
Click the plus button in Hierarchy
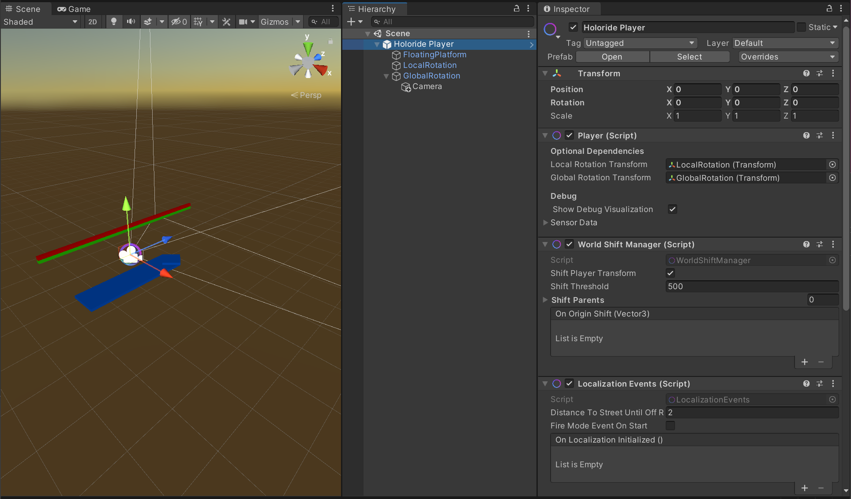(351, 22)
